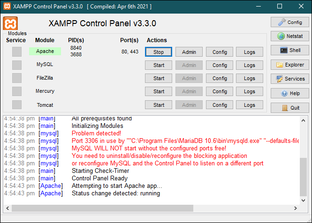Toggle the MySQL service checkbox
Screen dimensions: 312x223
coord(17,65)
